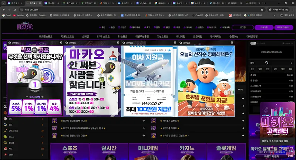Open the 카지노 category banner
296x160 pixels.
coord(187,152)
